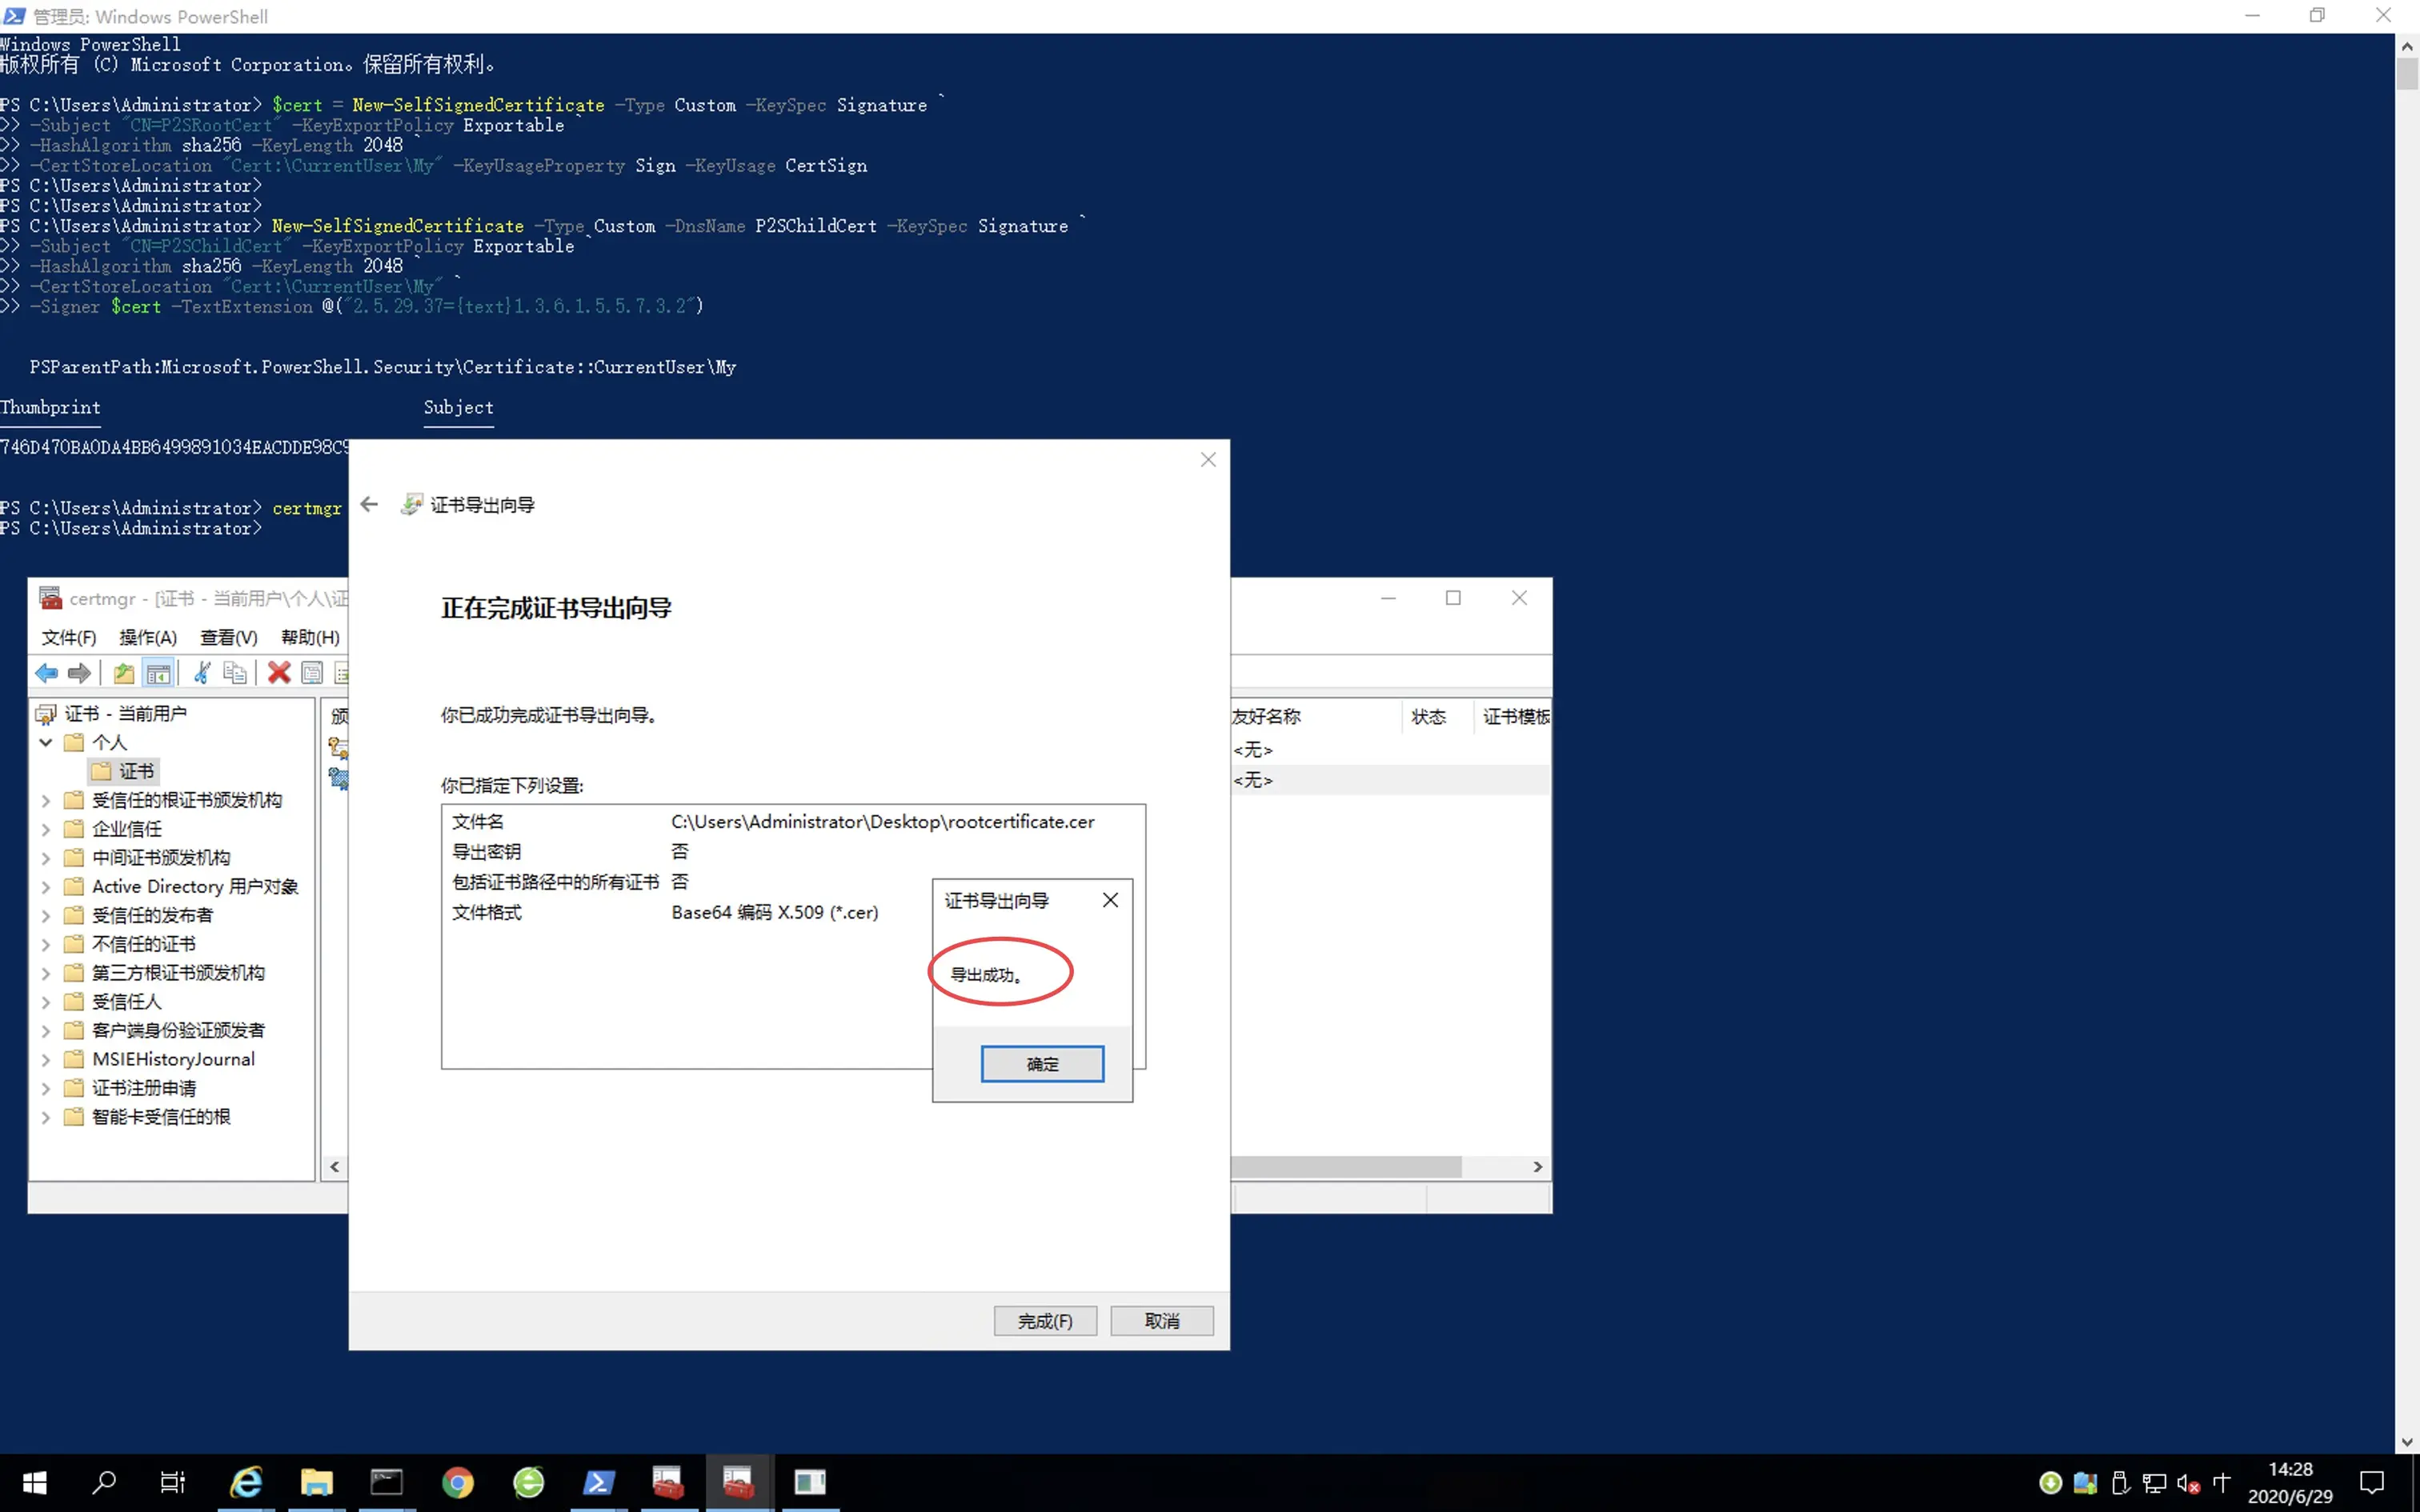This screenshot has height=1512, width=2420.
Task: Click the 取消 button in wizard
Action: click(x=1162, y=1321)
